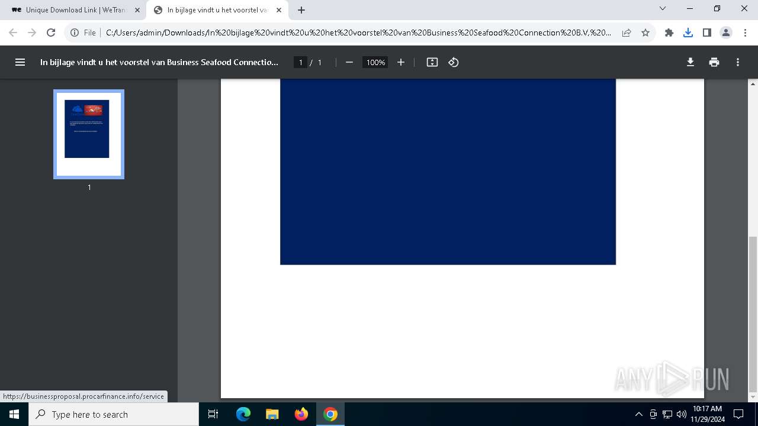The width and height of the screenshot is (758, 426).
Task: Open the notifications action center
Action: pos(738,414)
